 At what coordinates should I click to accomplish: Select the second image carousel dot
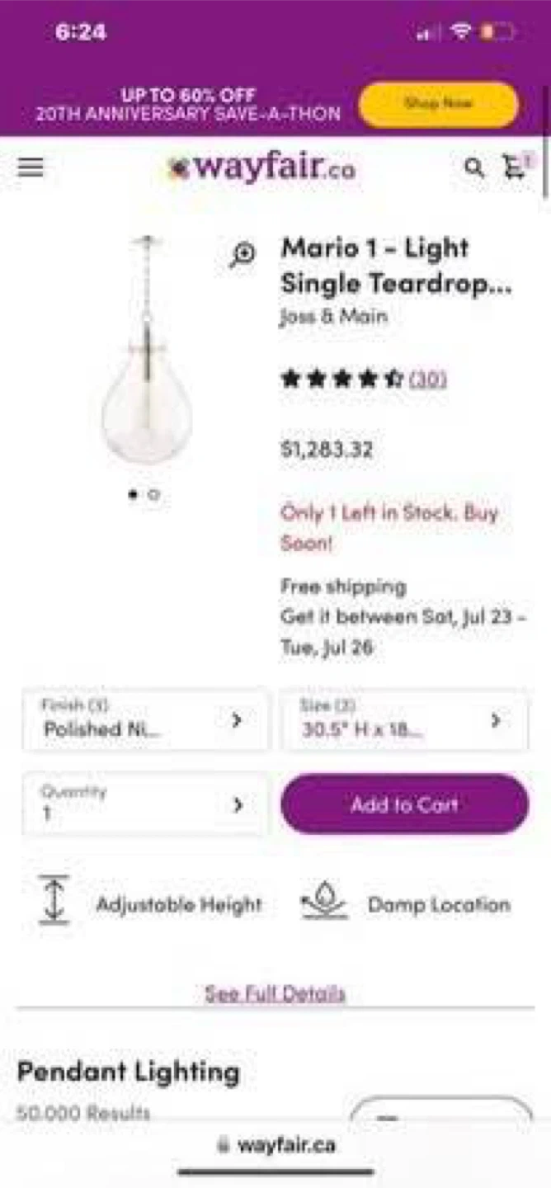click(x=153, y=495)
